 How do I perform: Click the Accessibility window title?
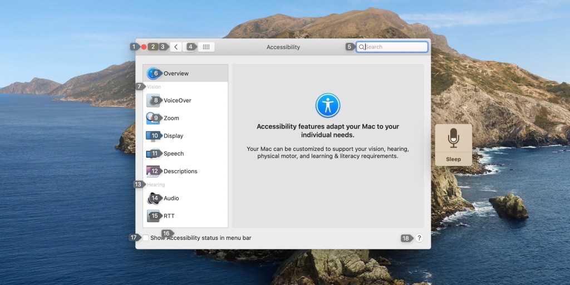[283, 47]
